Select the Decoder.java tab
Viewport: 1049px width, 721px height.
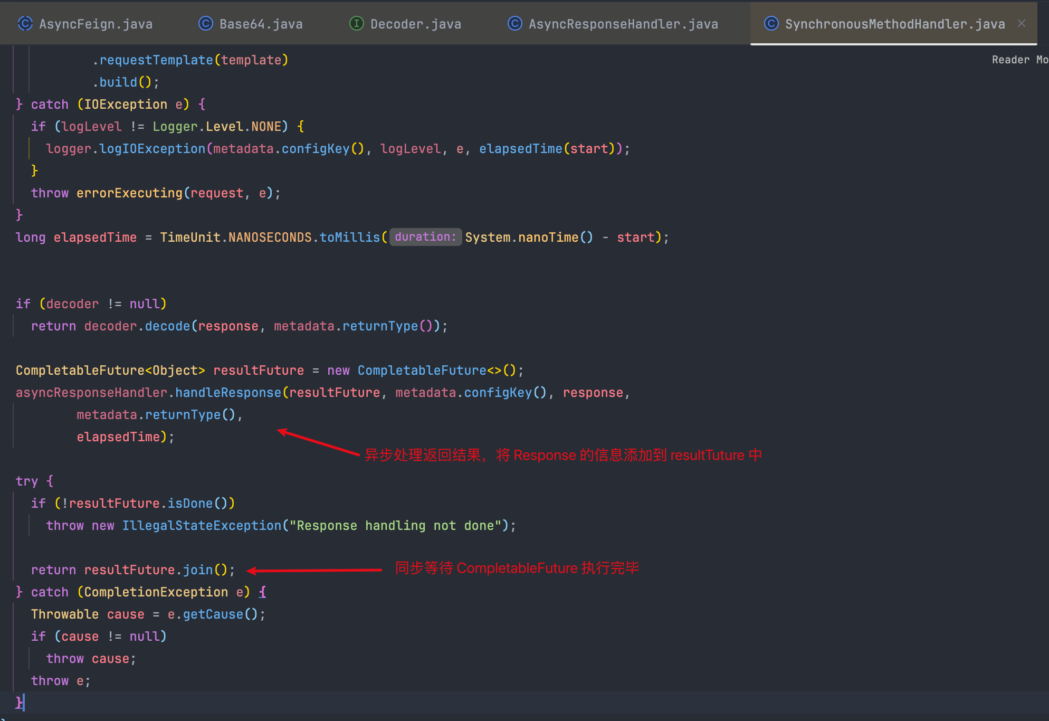[x=405, y=24]
